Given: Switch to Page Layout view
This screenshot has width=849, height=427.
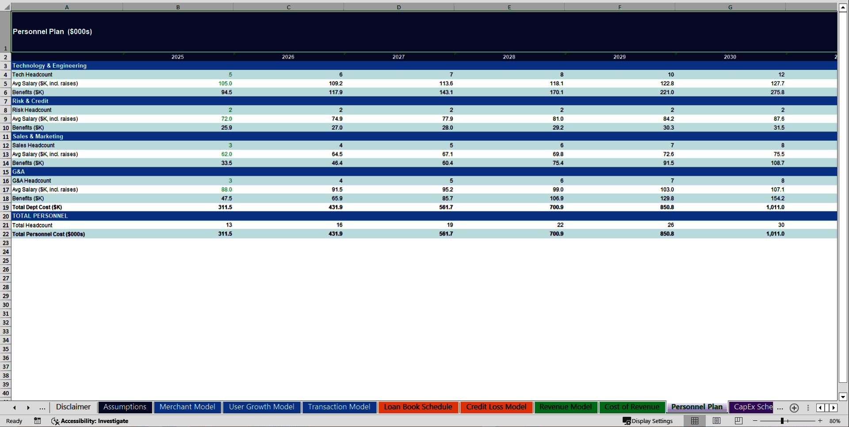Looking at the screenshot, I should tap(716, 421).
